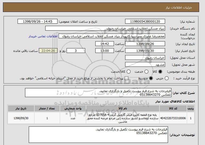Click the مشهد delivery city field

145,65
